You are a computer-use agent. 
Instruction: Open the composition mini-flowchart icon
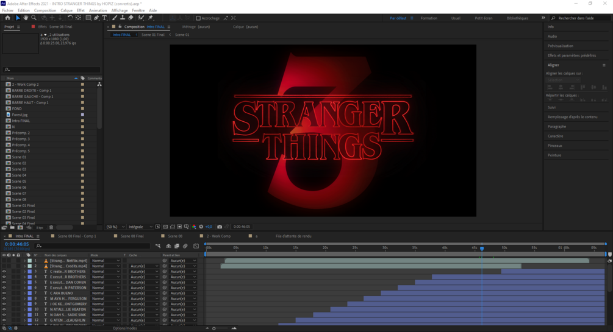pos(157,246)
